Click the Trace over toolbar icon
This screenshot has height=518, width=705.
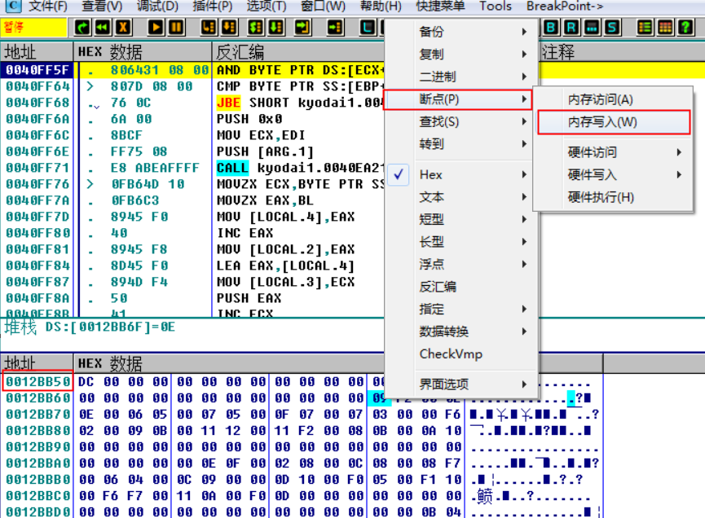pyautogui.click(x=276, y=28)
